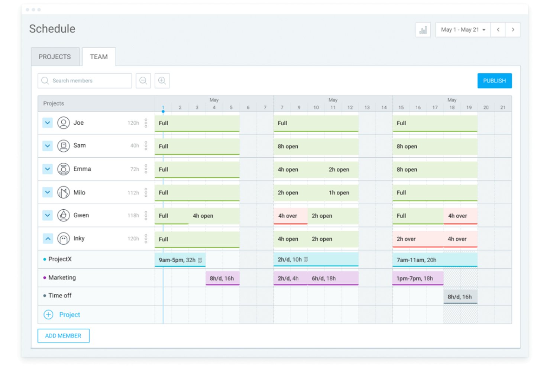Click the zoom out magnifier icon
This screenshot has width=550, height=367.
(x=143, y=81)
